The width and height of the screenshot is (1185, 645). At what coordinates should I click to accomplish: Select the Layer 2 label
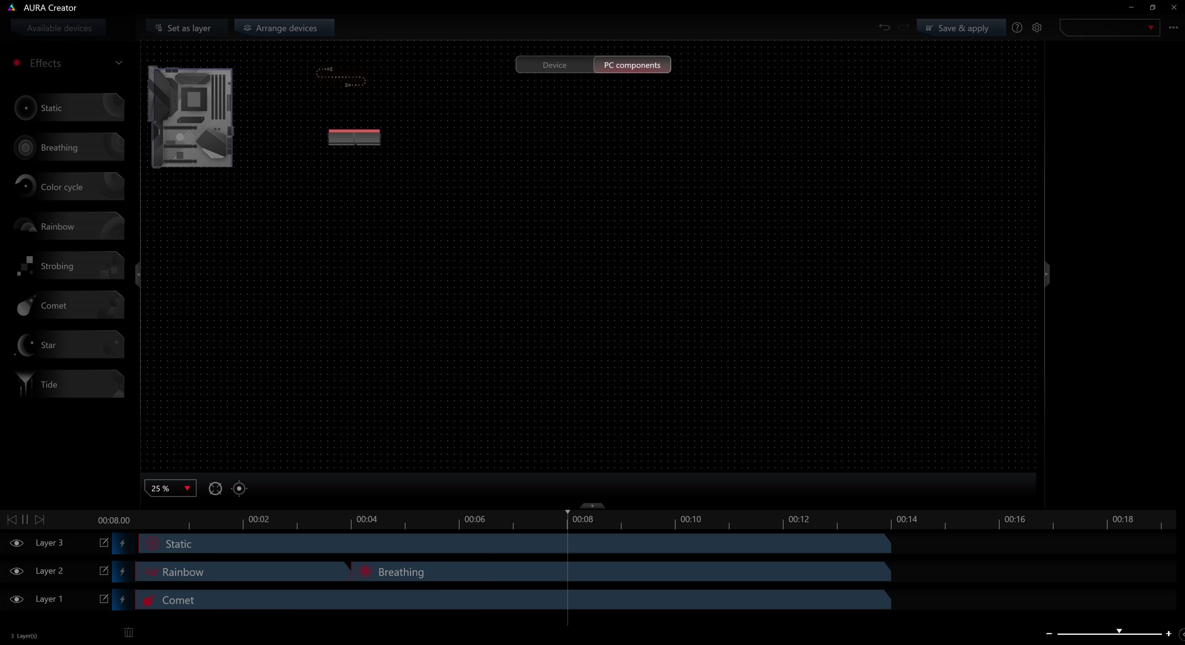click(x=49, y=571)
